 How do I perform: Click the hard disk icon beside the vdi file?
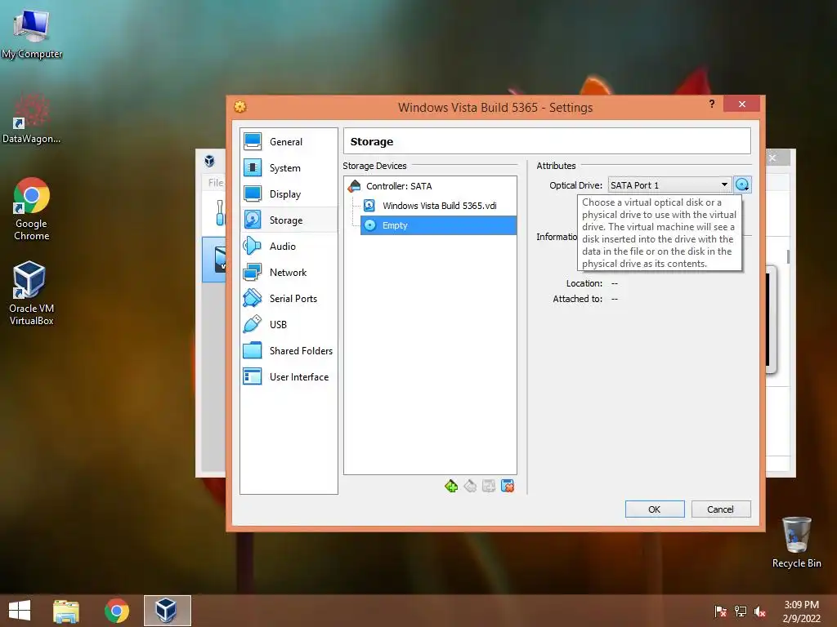(x=369, y=206)
